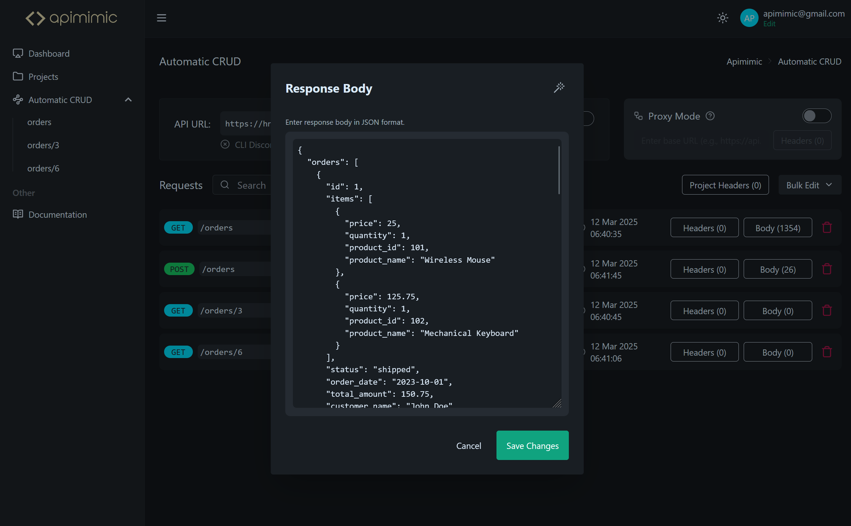Click the "order_date" line in JSON
The height and width of the screenshot is (526, 851).
point(389,382)
